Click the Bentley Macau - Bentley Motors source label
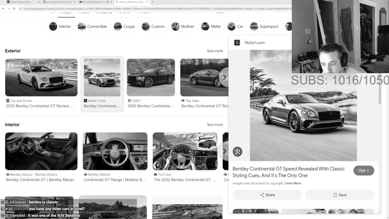 pos(34,175)
